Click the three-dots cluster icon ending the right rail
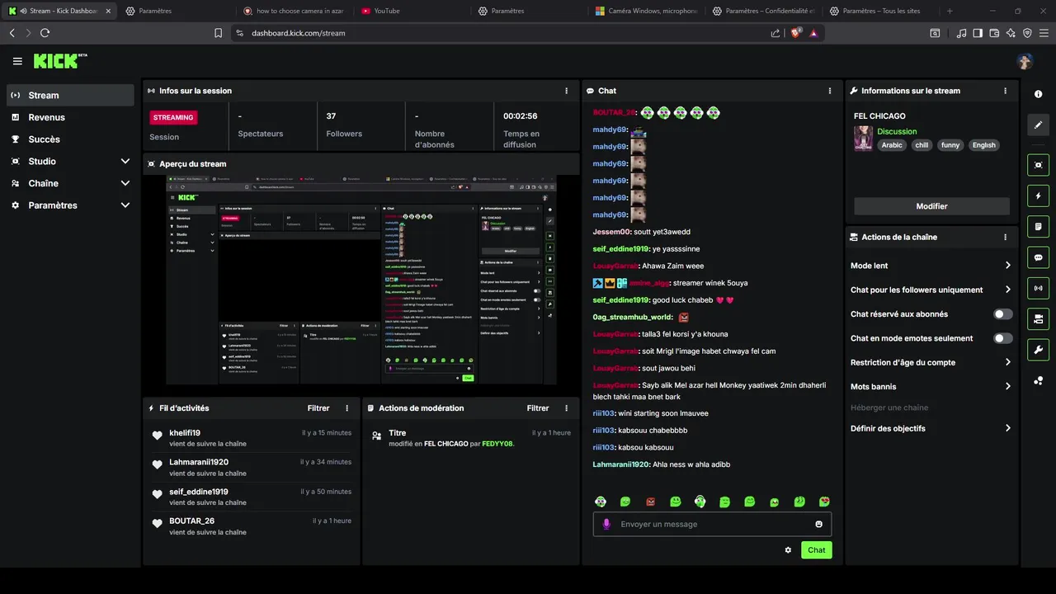Screen dimensions: 1056x594 point(1038,380)
